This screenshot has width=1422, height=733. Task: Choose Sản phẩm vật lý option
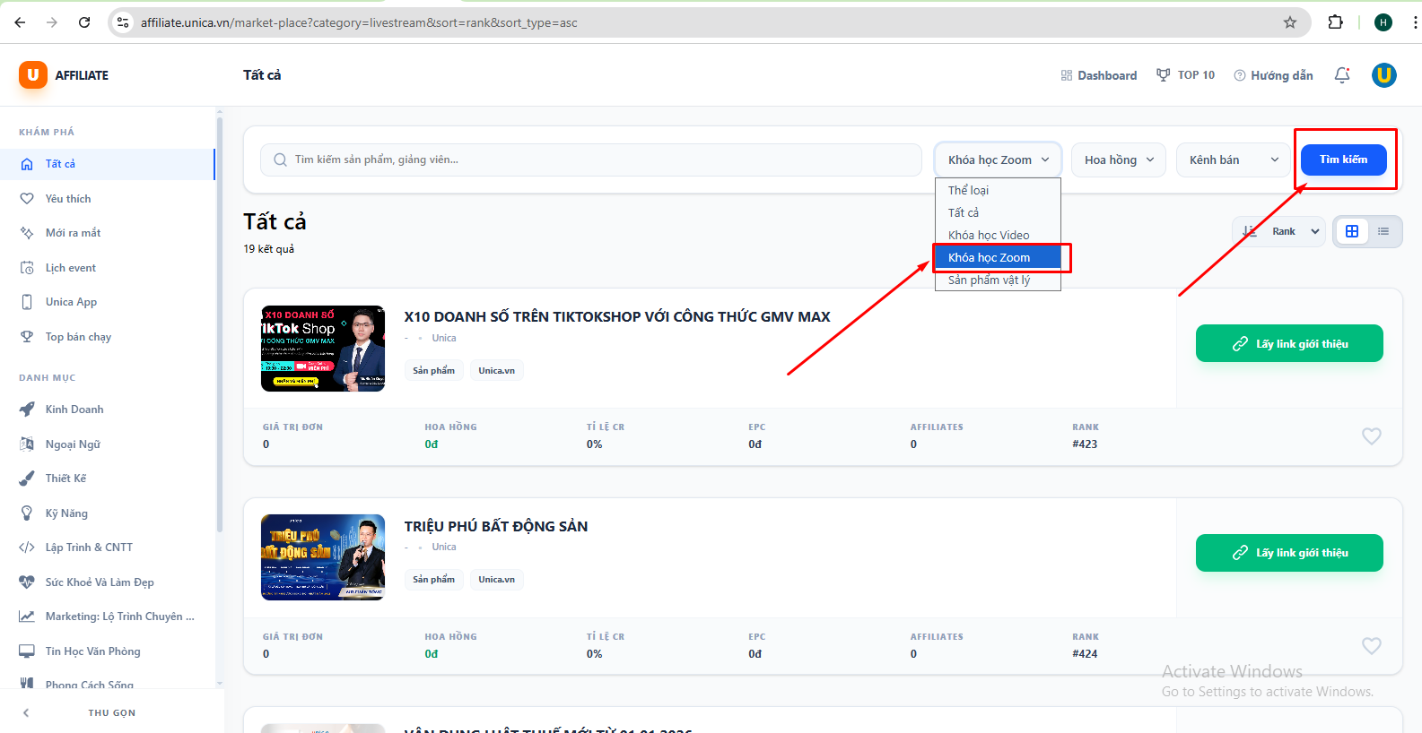coord(989,280)
